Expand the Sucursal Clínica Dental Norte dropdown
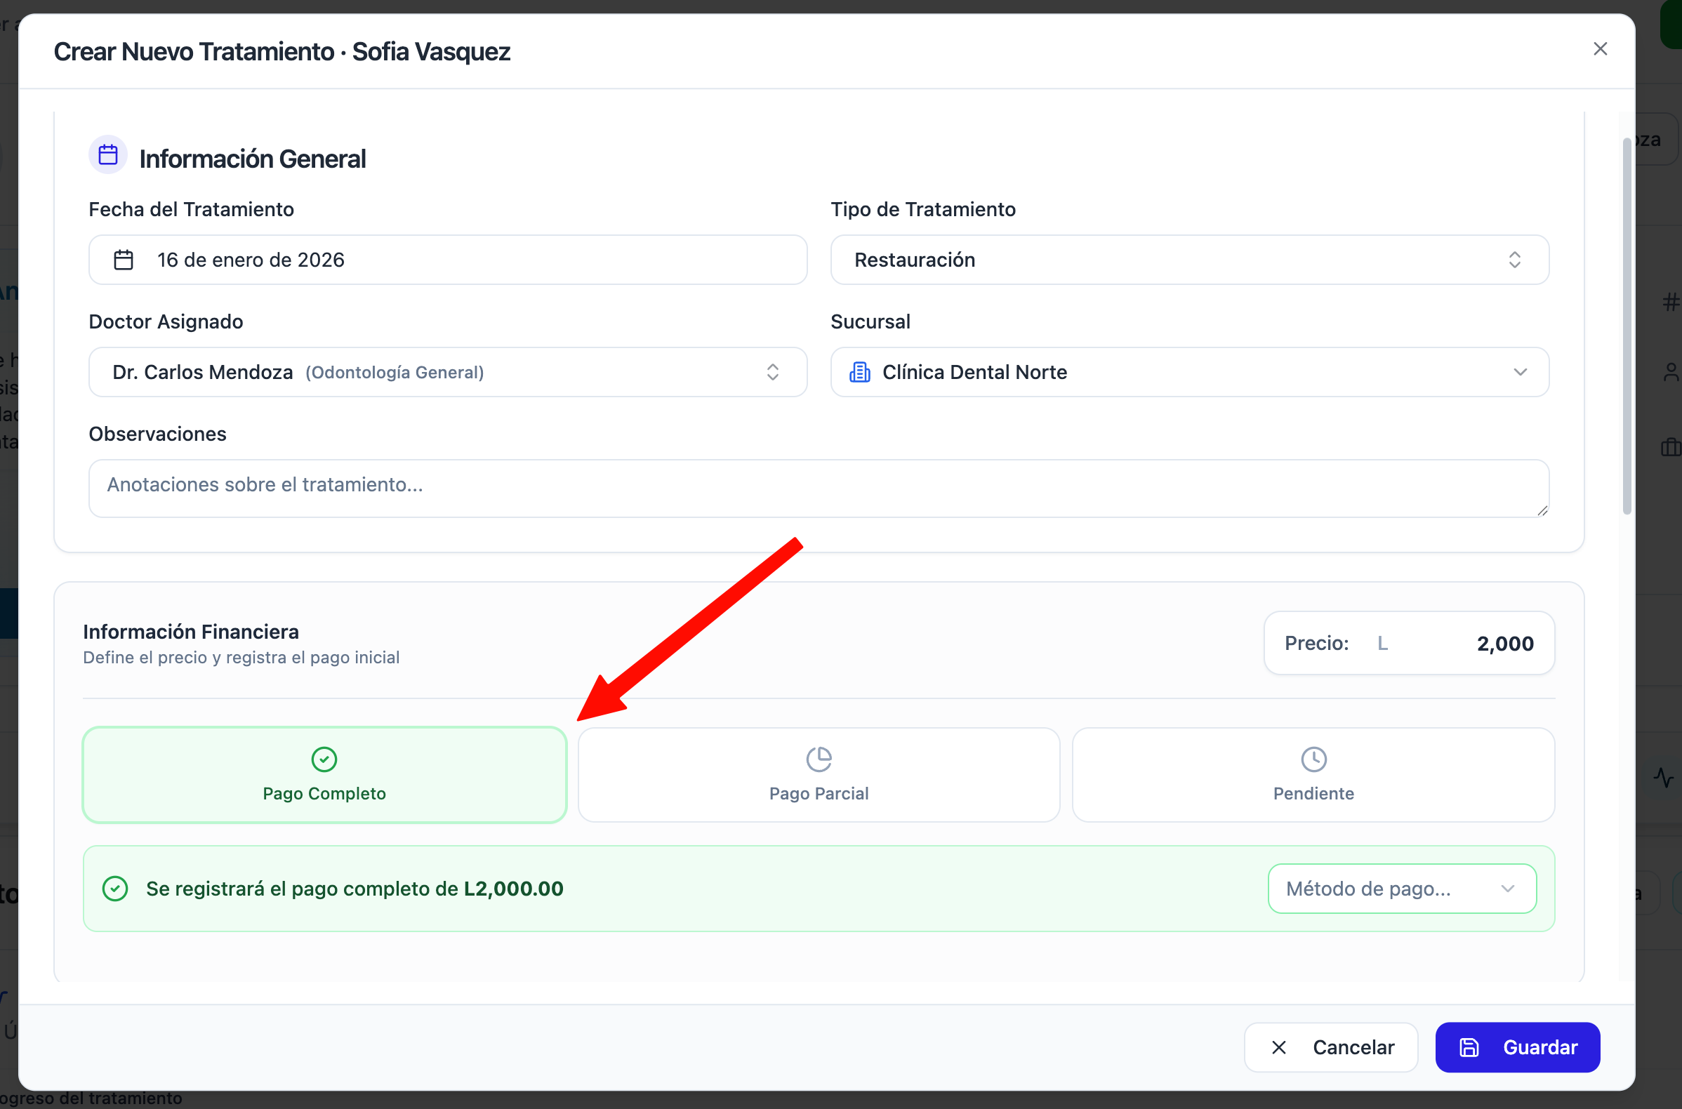Screen dimensions: 1682x1109 (x=1189, y=372)
